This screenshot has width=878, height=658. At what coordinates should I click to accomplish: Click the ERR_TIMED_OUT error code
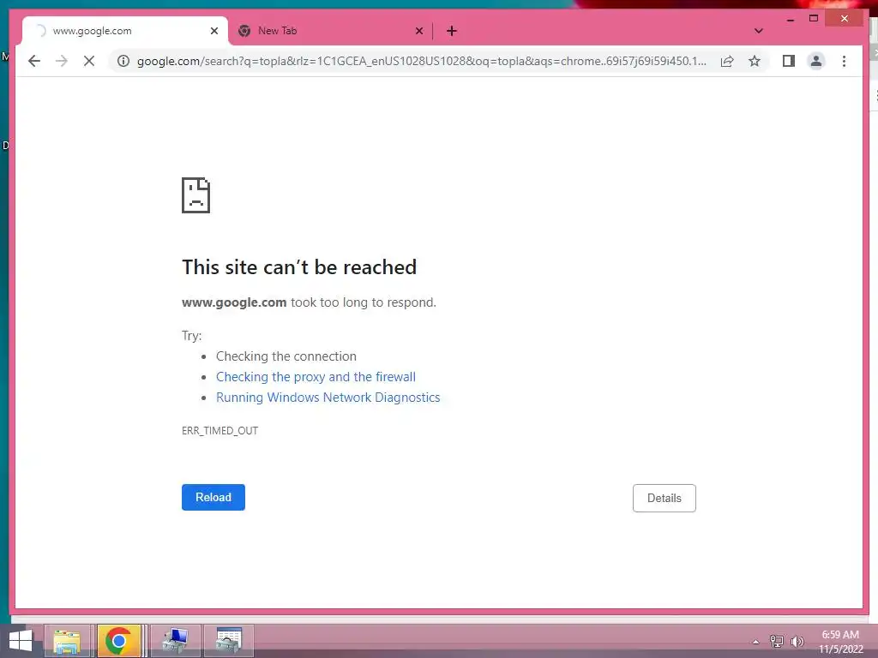click(x=220, y=431)
